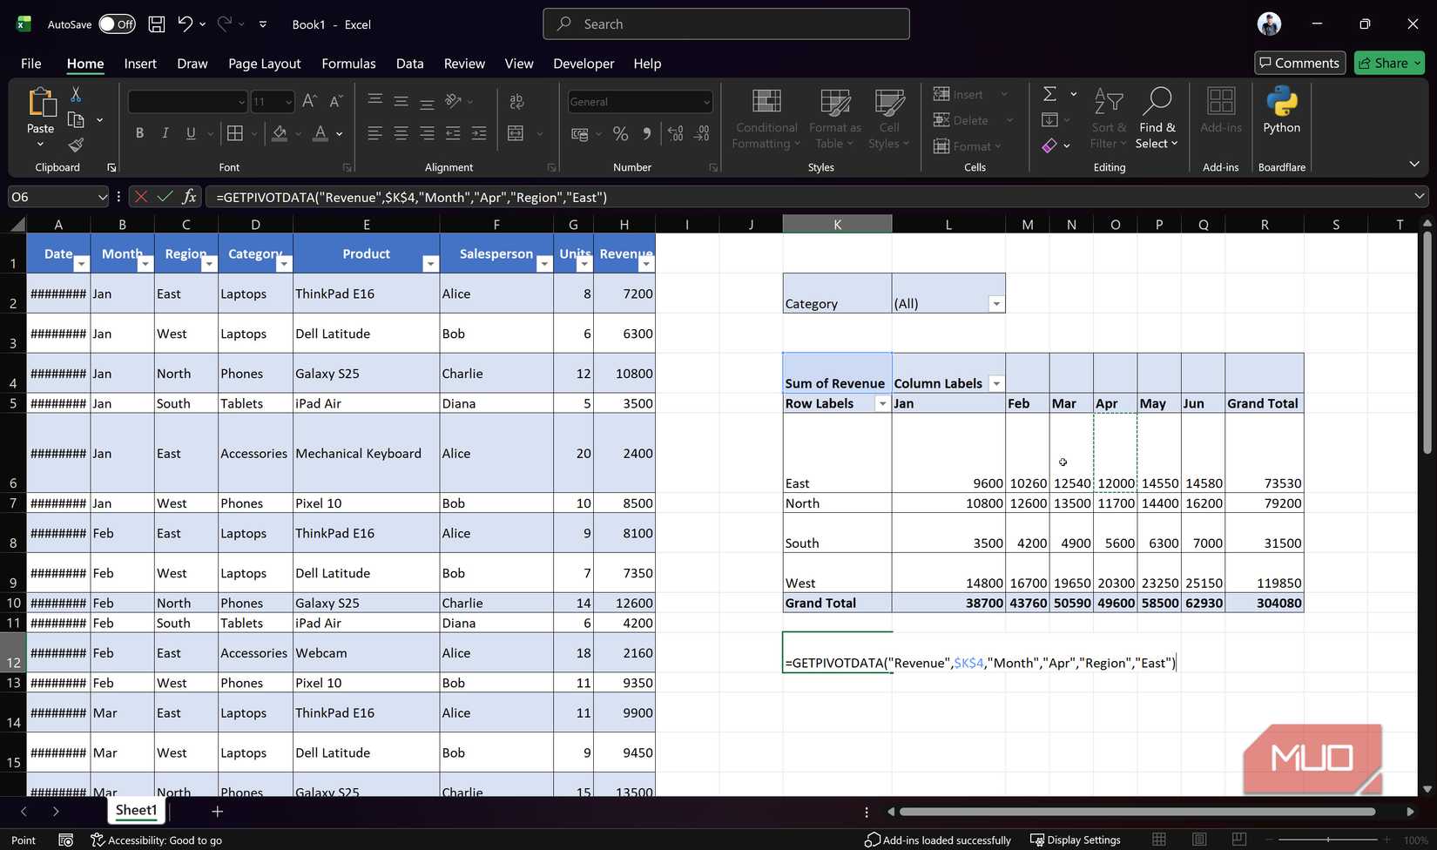Toggle Bold formatting

(139, 133)
